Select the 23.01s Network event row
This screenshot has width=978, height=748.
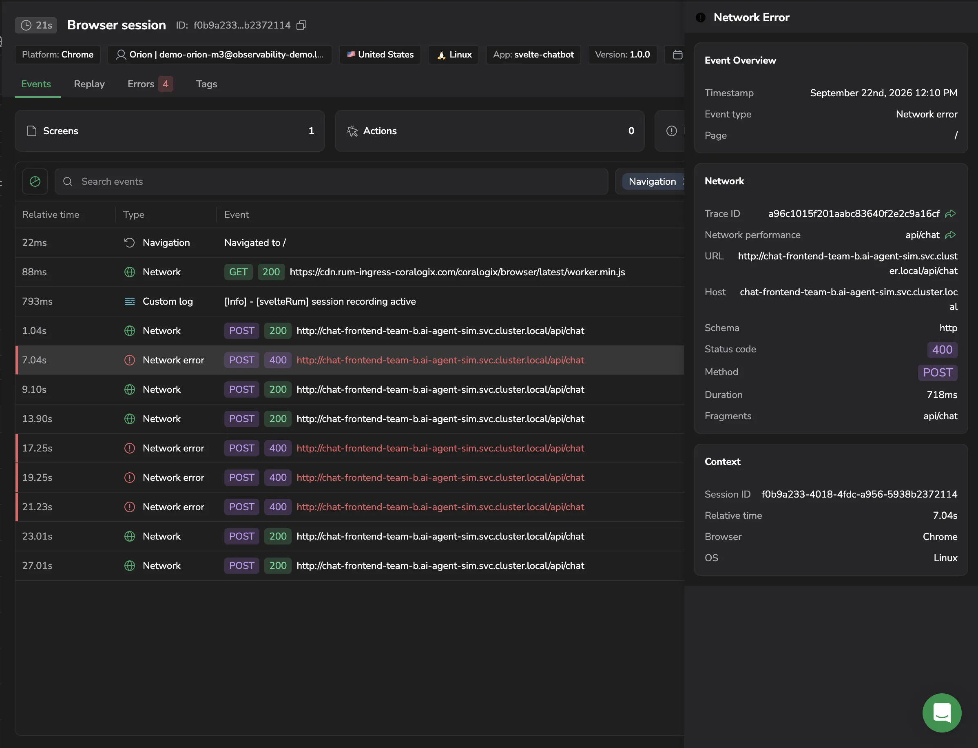(350, 536)
